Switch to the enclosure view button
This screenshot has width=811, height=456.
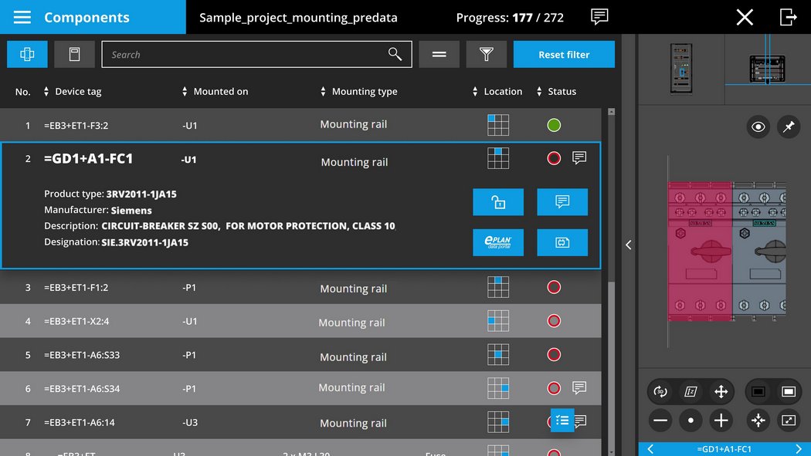point(74,54)
